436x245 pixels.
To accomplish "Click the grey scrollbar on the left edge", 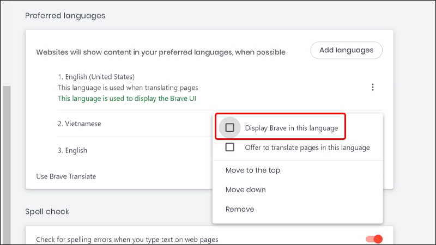I will click(7, 163).
